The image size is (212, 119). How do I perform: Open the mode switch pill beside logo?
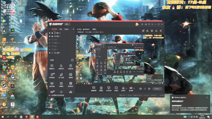coord(67,24)
